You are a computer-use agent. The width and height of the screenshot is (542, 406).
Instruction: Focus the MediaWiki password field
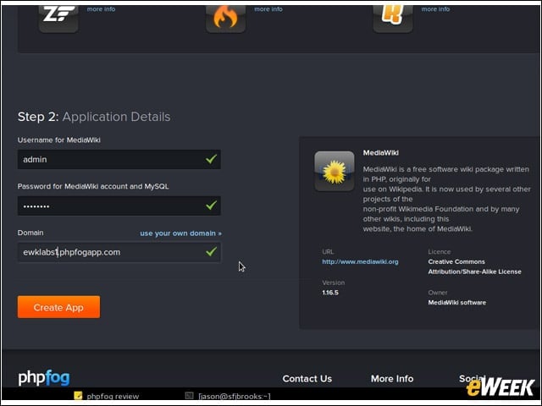coord(119,206)
